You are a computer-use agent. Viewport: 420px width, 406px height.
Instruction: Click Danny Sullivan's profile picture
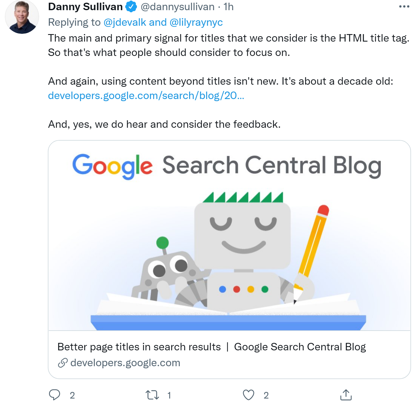pos(22,16)
